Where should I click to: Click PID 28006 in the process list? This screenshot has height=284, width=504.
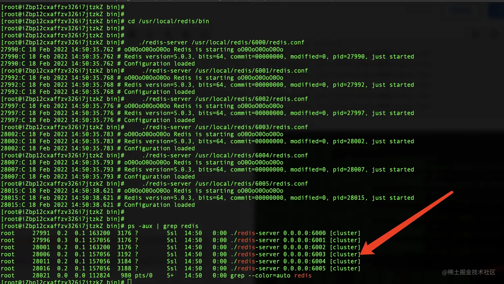41,254
